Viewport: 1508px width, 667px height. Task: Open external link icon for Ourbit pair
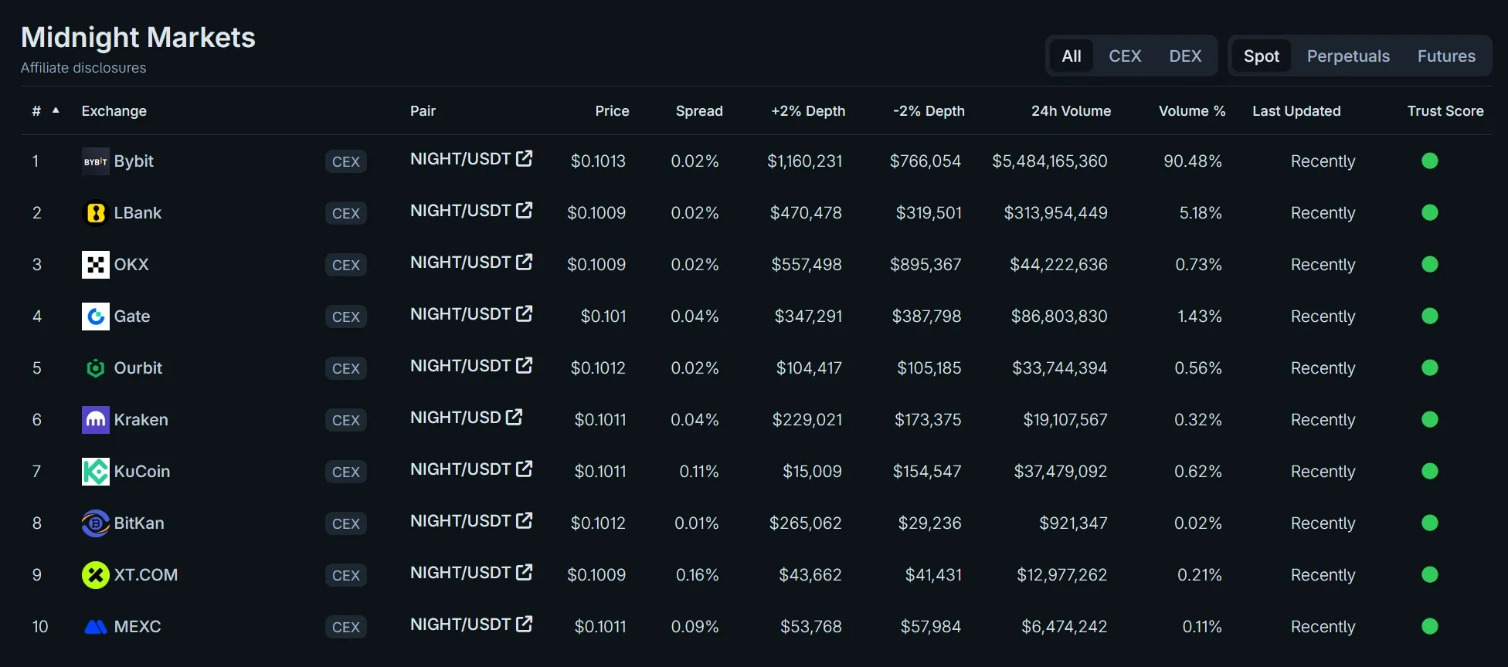coord(524,365)
